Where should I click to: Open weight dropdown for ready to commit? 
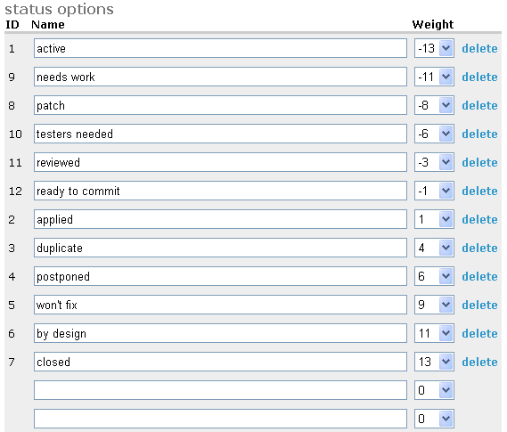click(x=434, y=191)
